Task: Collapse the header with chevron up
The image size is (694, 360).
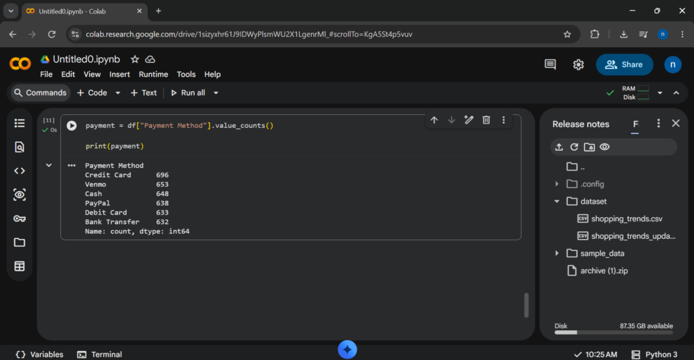Action: click(x=676, y=93)
